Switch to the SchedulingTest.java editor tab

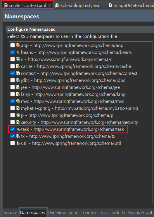tap(77, 6)
